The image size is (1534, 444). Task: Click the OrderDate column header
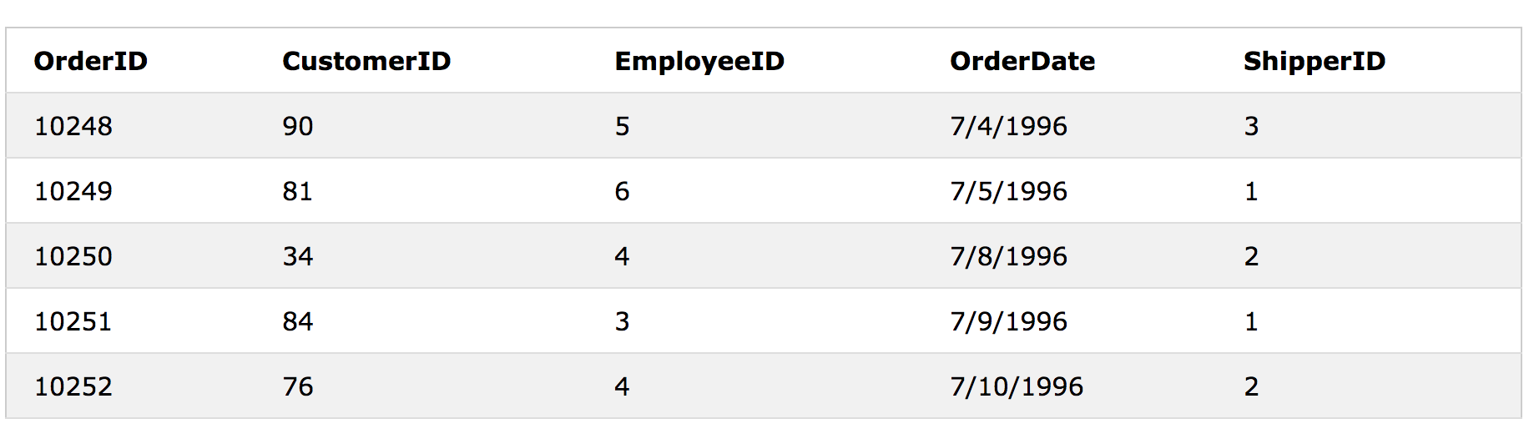tap(1022, 61)
